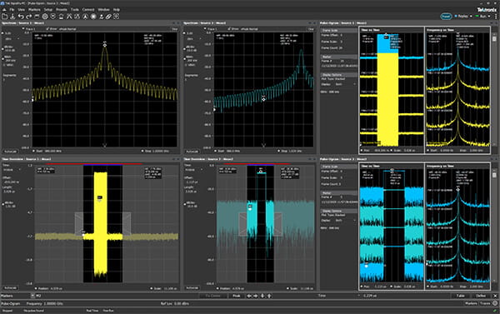The image size is (500, 314).
Task: Click Clear in Spectrum Source 1 panel
Action: (174, 29)
